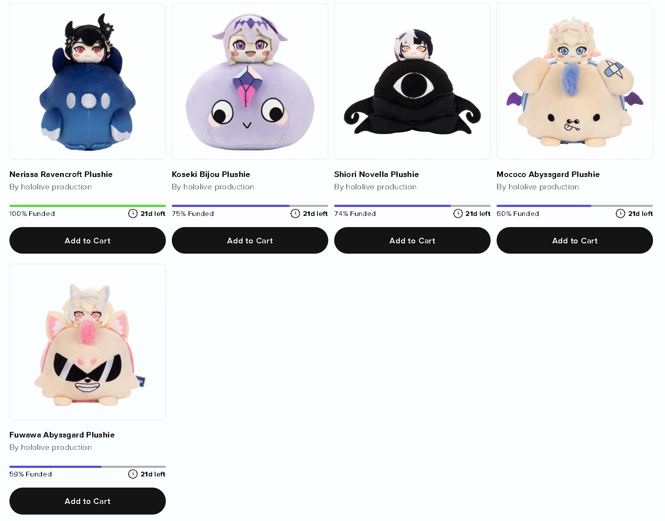The width and height of the screenshot is (665, 521).
Task: Click the Koseki Bijou Plushie title link
Action: 211,174
